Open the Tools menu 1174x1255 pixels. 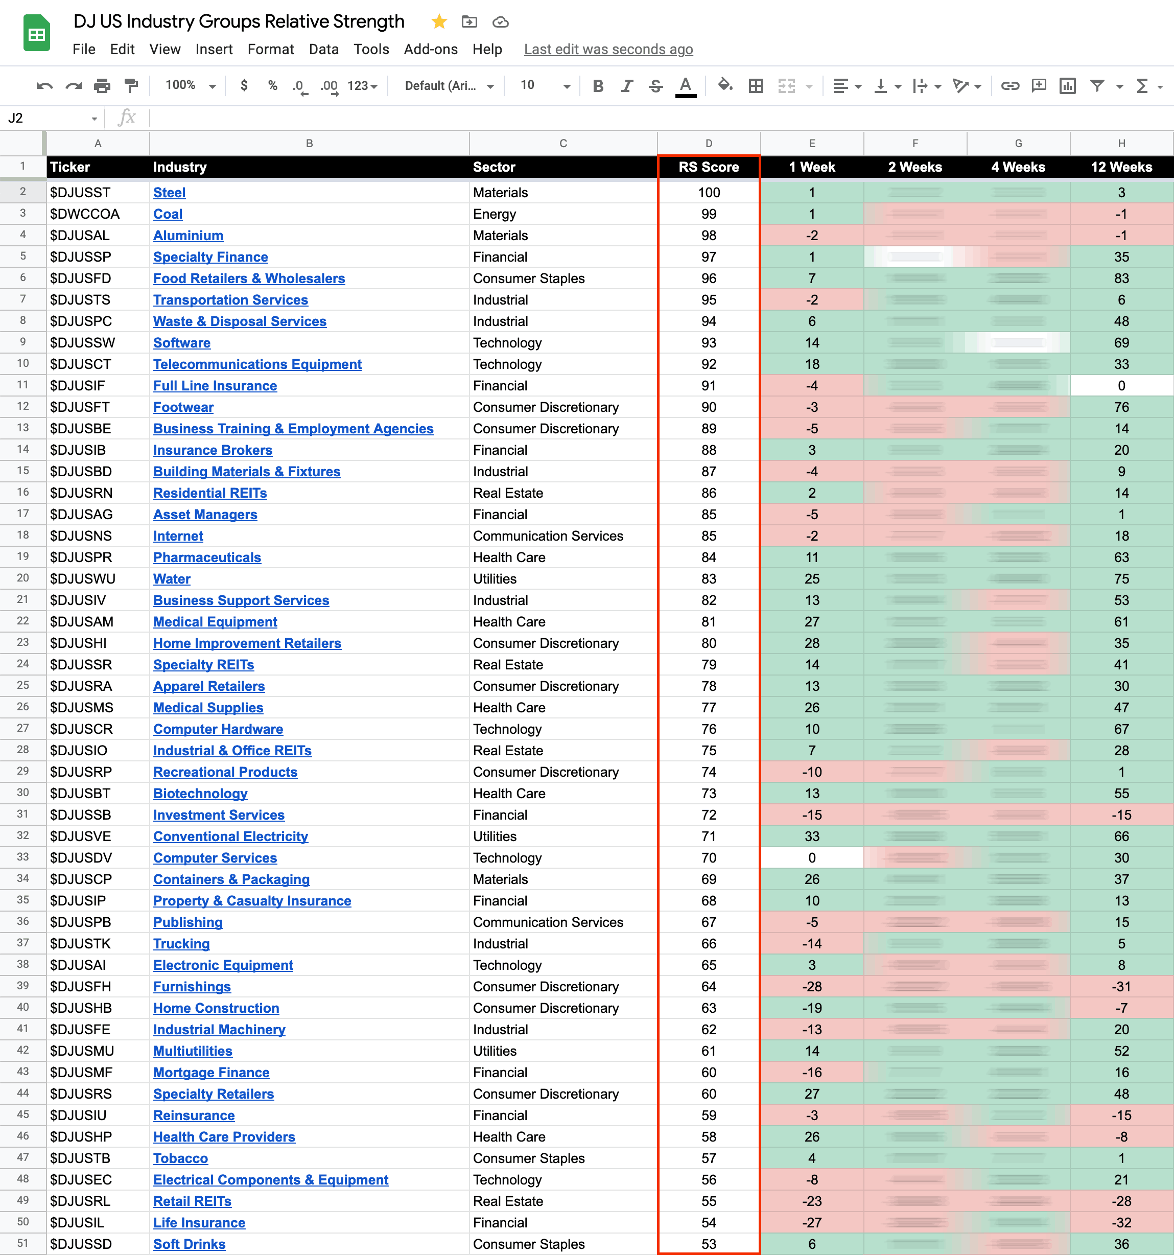pyautogui.click(x=371, y=49)
